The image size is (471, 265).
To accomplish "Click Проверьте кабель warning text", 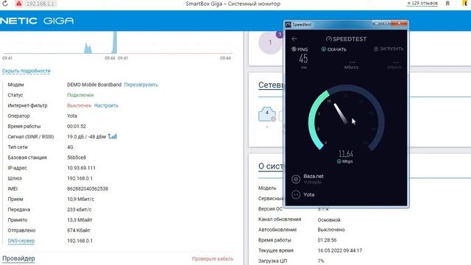I will 213,258.
